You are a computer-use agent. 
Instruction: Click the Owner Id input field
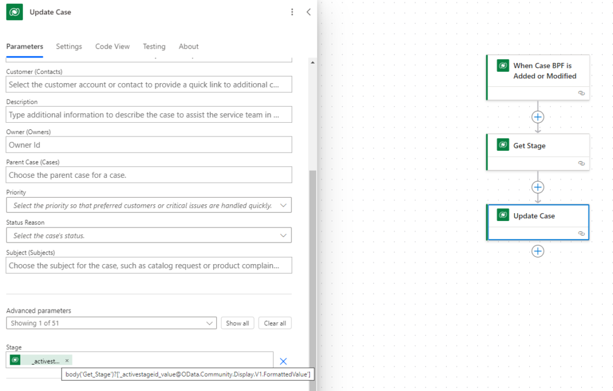(x=148, y=145)
